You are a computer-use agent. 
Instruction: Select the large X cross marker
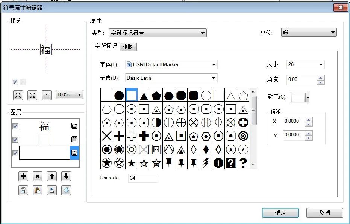coord(107,136)
